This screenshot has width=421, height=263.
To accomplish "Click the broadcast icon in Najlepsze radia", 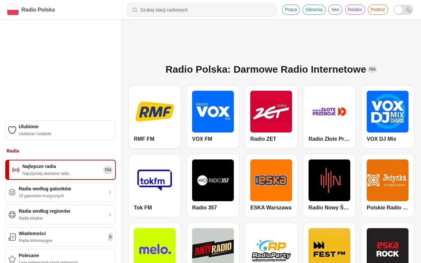I will pos(16,170).
